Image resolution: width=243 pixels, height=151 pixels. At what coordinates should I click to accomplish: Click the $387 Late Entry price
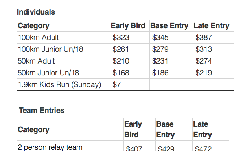coord(203,38)
